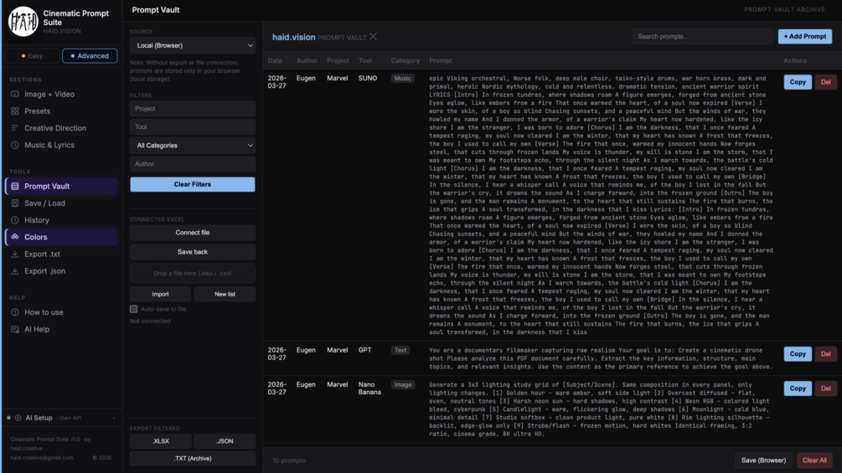This screenshot has width=842, height=473.
Task: Click the Text category tag
Action: [x=400, y=350]
